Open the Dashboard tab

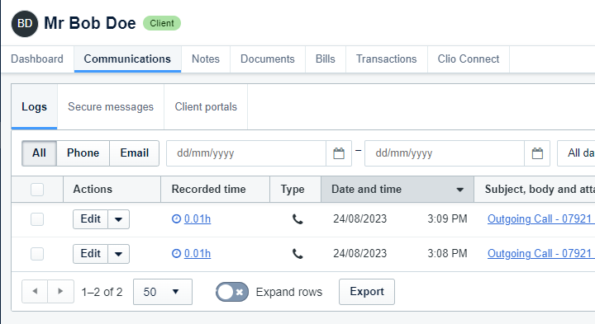pyautogui.click(x=37, y=59)
